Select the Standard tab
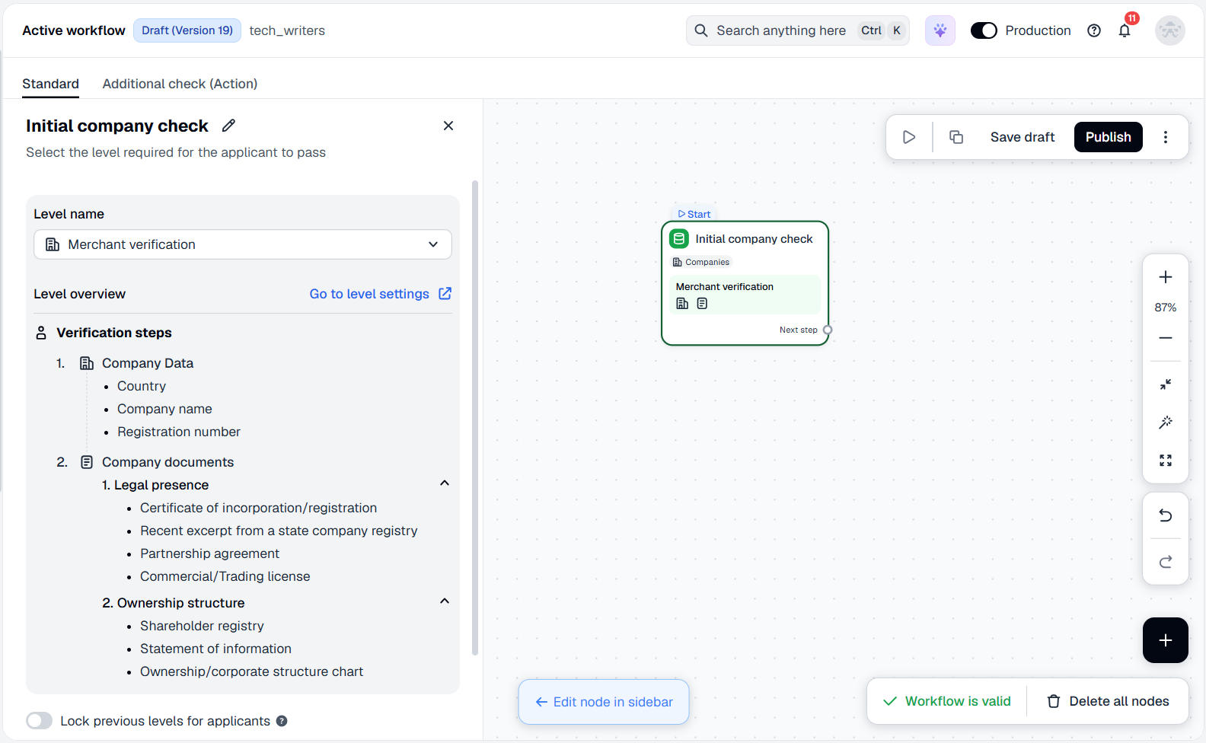This screenshot has height=743, width=1206. 50,84
